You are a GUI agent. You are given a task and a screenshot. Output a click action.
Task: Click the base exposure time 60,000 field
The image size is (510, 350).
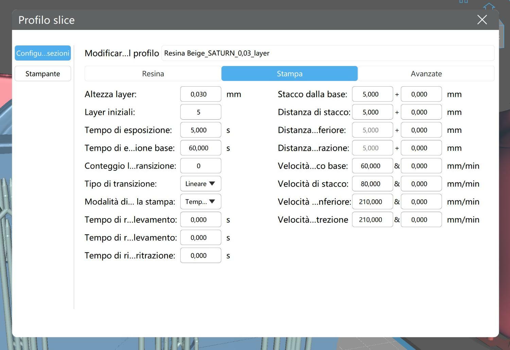pyautogui.click(x=201, y=148)
